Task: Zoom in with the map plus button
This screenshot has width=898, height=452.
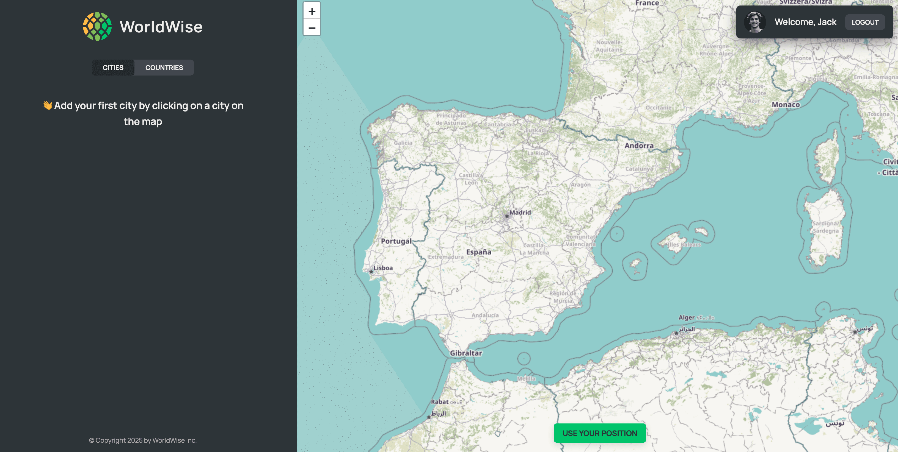Action: coord(312,12)
